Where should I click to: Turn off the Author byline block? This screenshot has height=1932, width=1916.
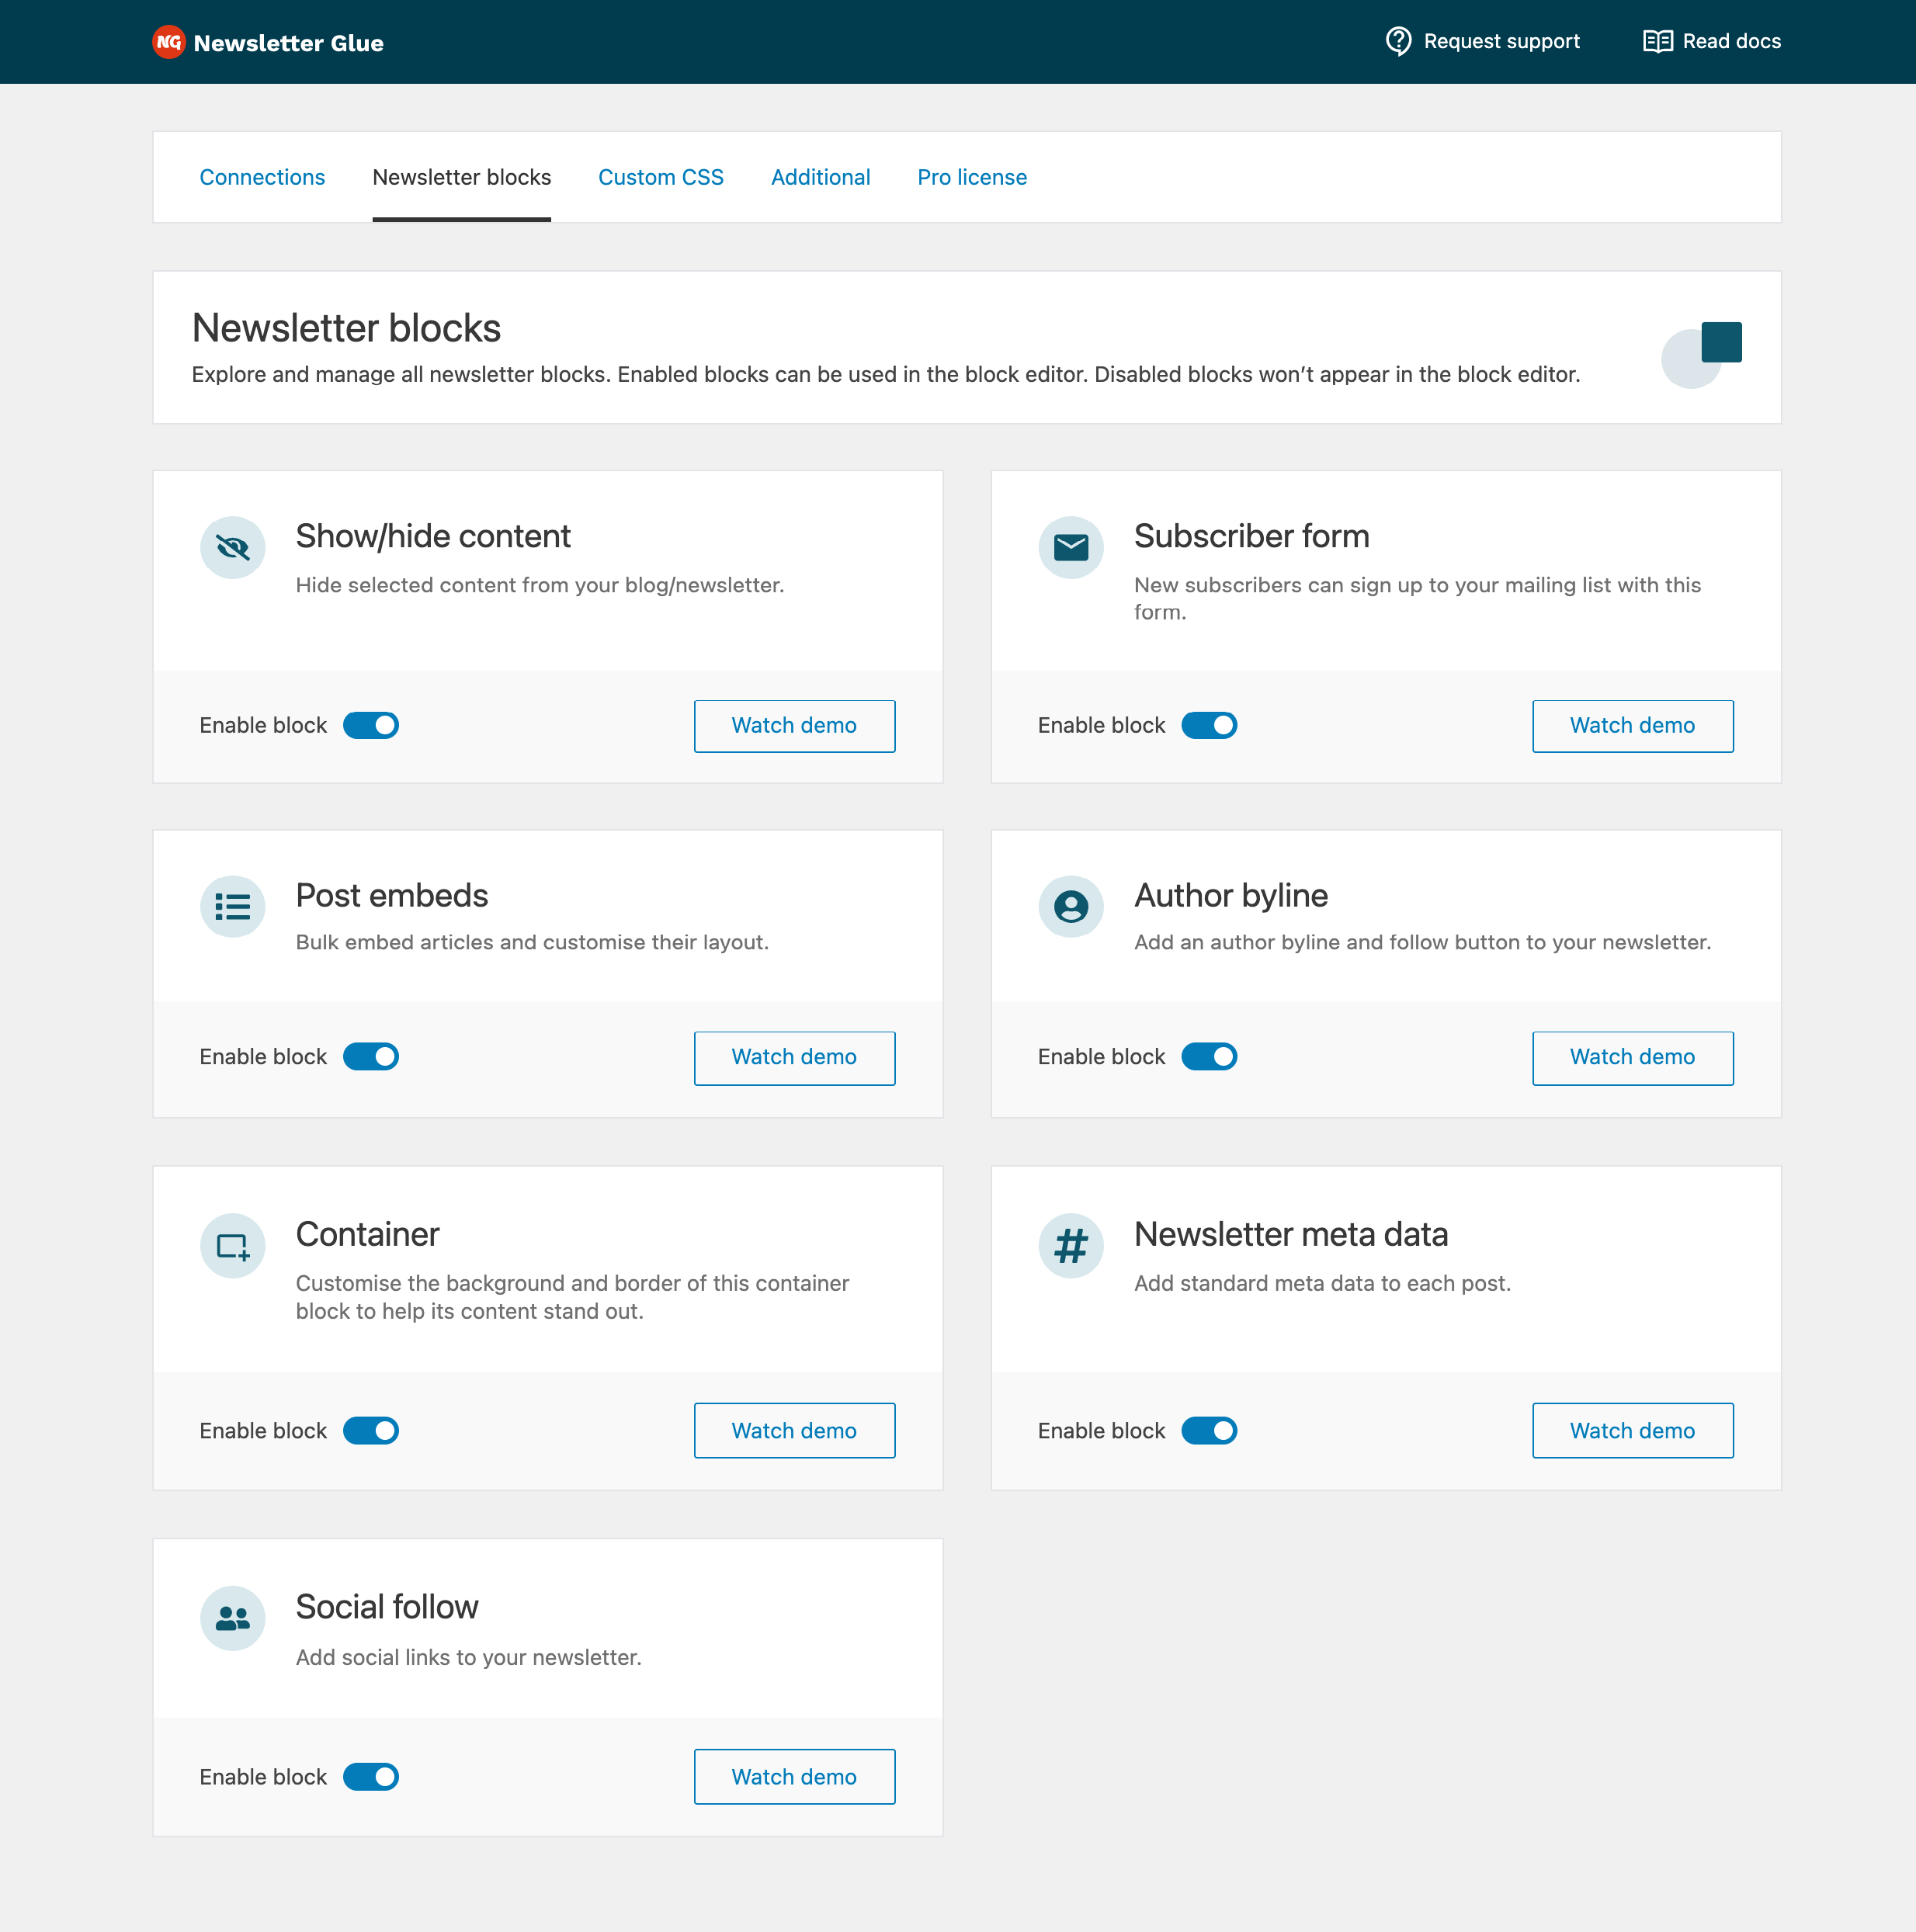coord(1209,1056)
